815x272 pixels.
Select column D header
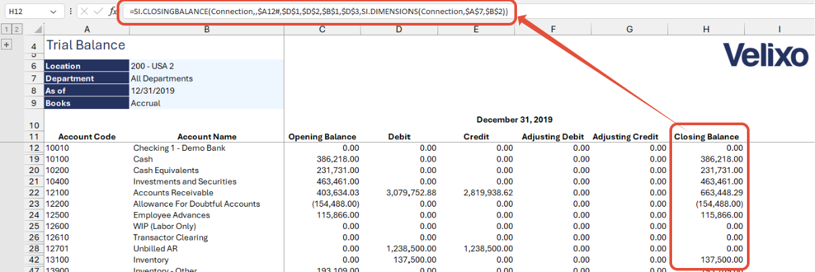coord(399,30)
